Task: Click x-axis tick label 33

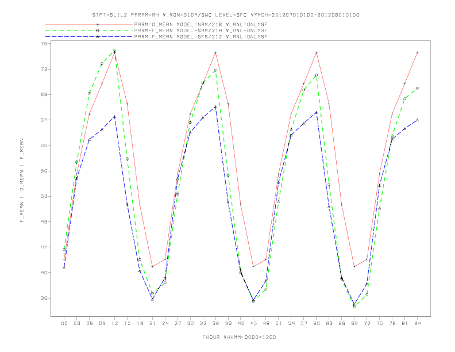Action: pos(203,323)
